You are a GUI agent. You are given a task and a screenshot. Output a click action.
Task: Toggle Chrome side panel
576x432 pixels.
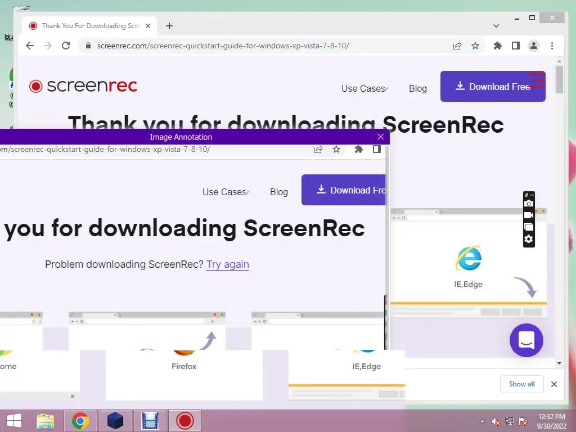coord(516,46)
